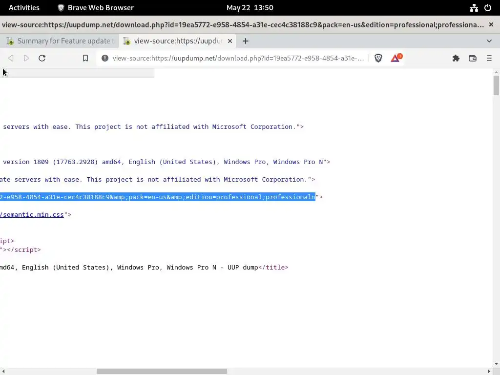The width and height of the screenshot is (500, 375).
Task: Click the highlighted professionaln URL text
Action: pyautogui.click(x=158, y=197)
